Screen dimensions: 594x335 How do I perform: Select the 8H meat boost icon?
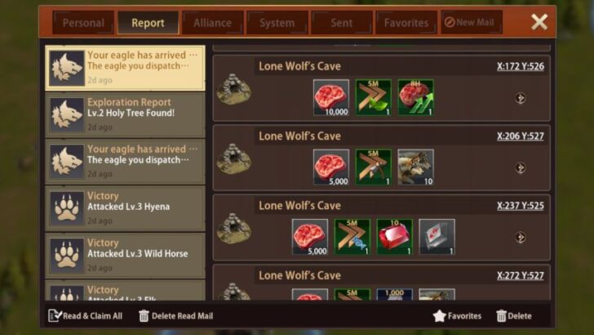(415, 97)
